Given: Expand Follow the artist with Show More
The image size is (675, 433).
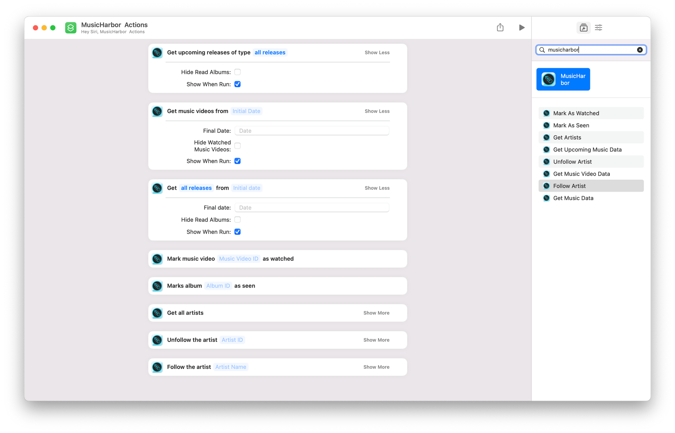Looking at the screenshot, I should tap(376, 367).
